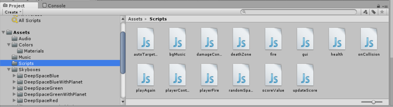393x107 pixels.
Task: Adjust the icon size slider handle
Action: coord(373,102)
